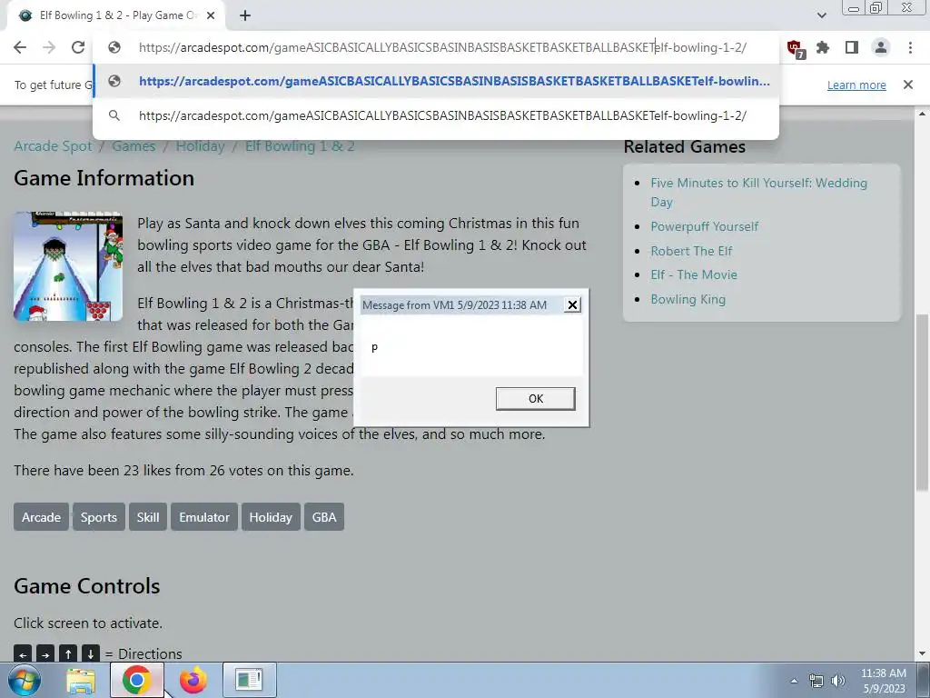This screenshot has width=930, height=698.
Task: Select the Skill tag button
Action: point(148,517)
